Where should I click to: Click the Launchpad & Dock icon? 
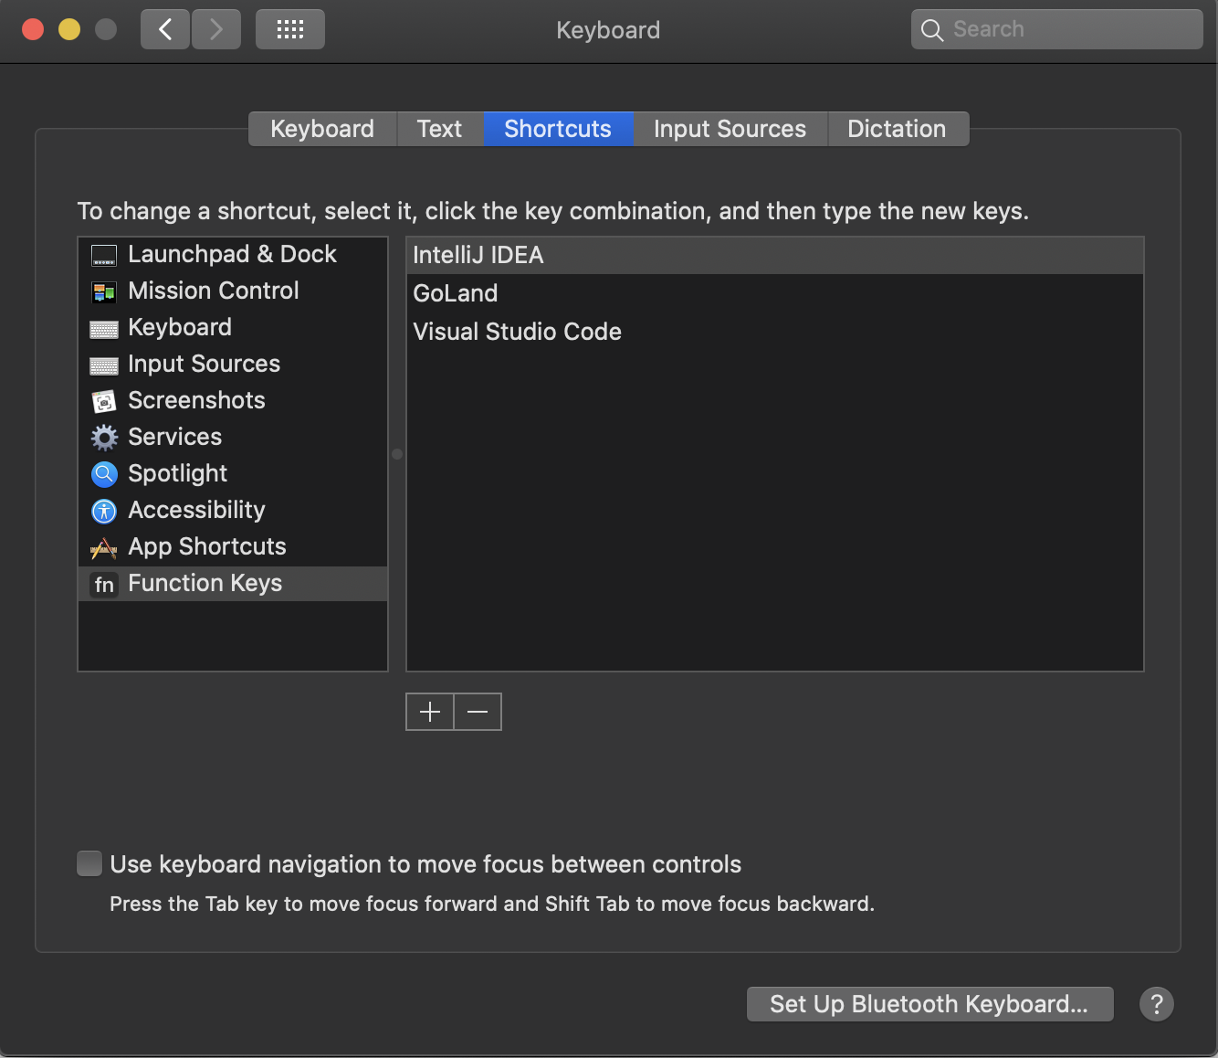point(104,256)
